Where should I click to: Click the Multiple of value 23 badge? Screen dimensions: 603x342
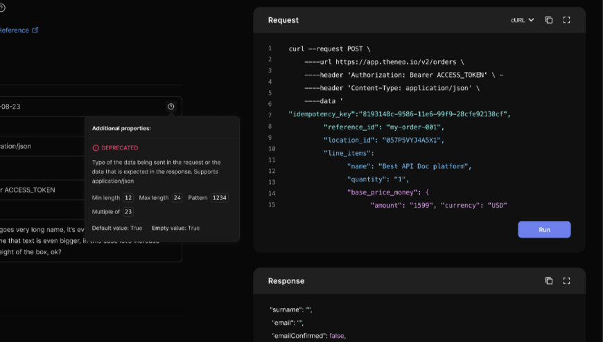coord(128,212)
